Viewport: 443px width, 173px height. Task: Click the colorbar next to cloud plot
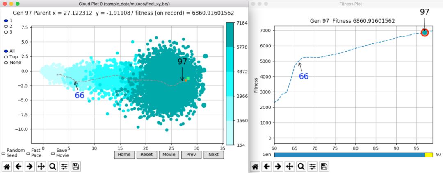tap(230, 84)
